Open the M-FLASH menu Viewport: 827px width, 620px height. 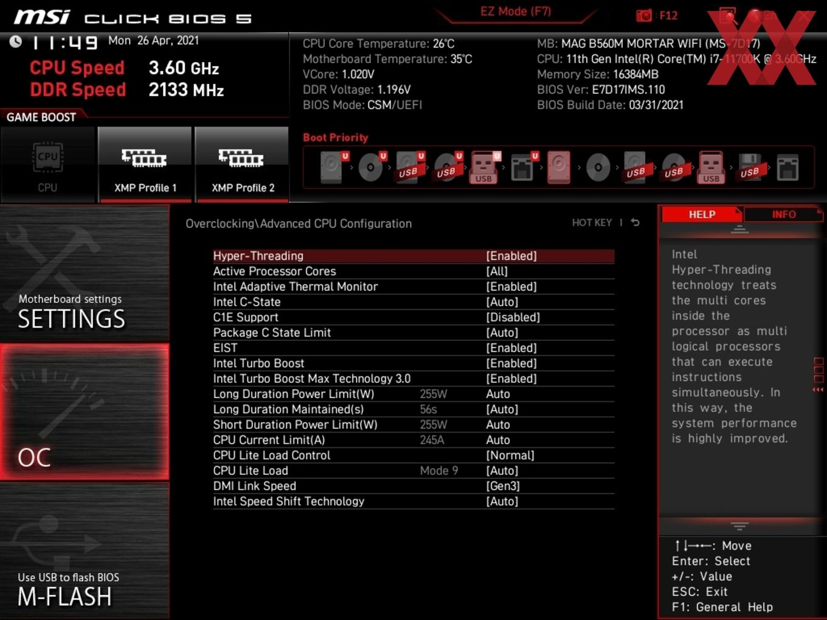pos(85,551)
